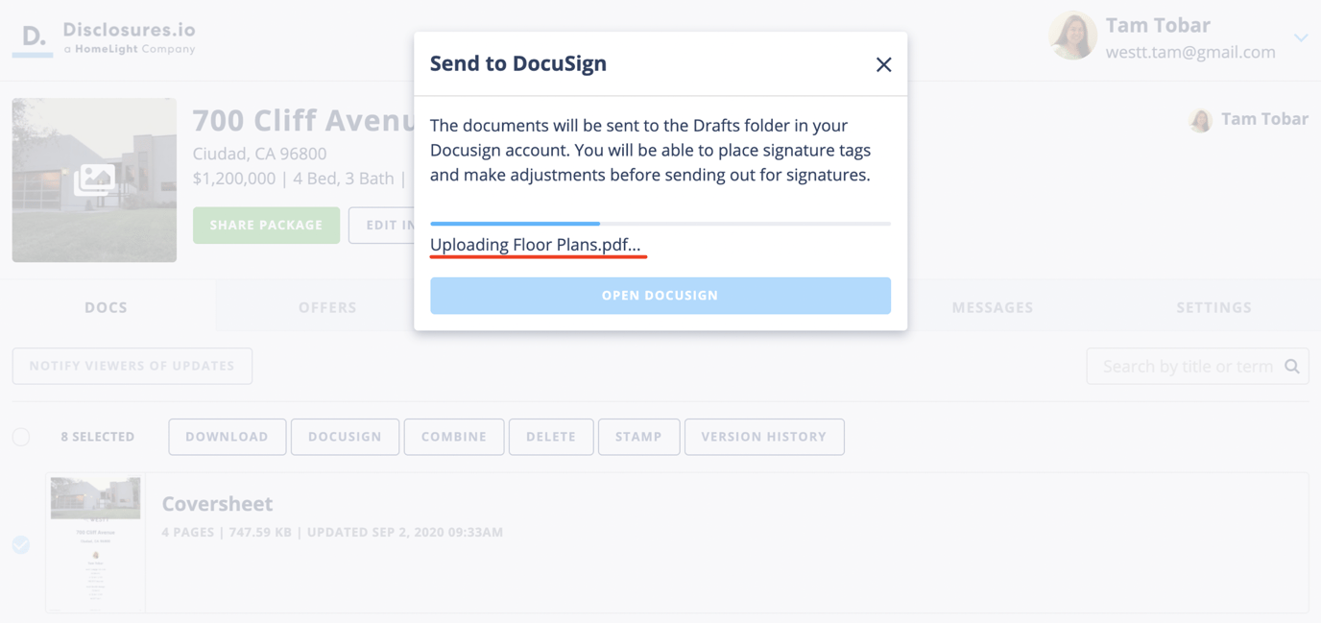Viewport: 1321px width, 623px height.
Task: Click the small Tam Tobar avatar near the listing
Action: coord(1200,120)
